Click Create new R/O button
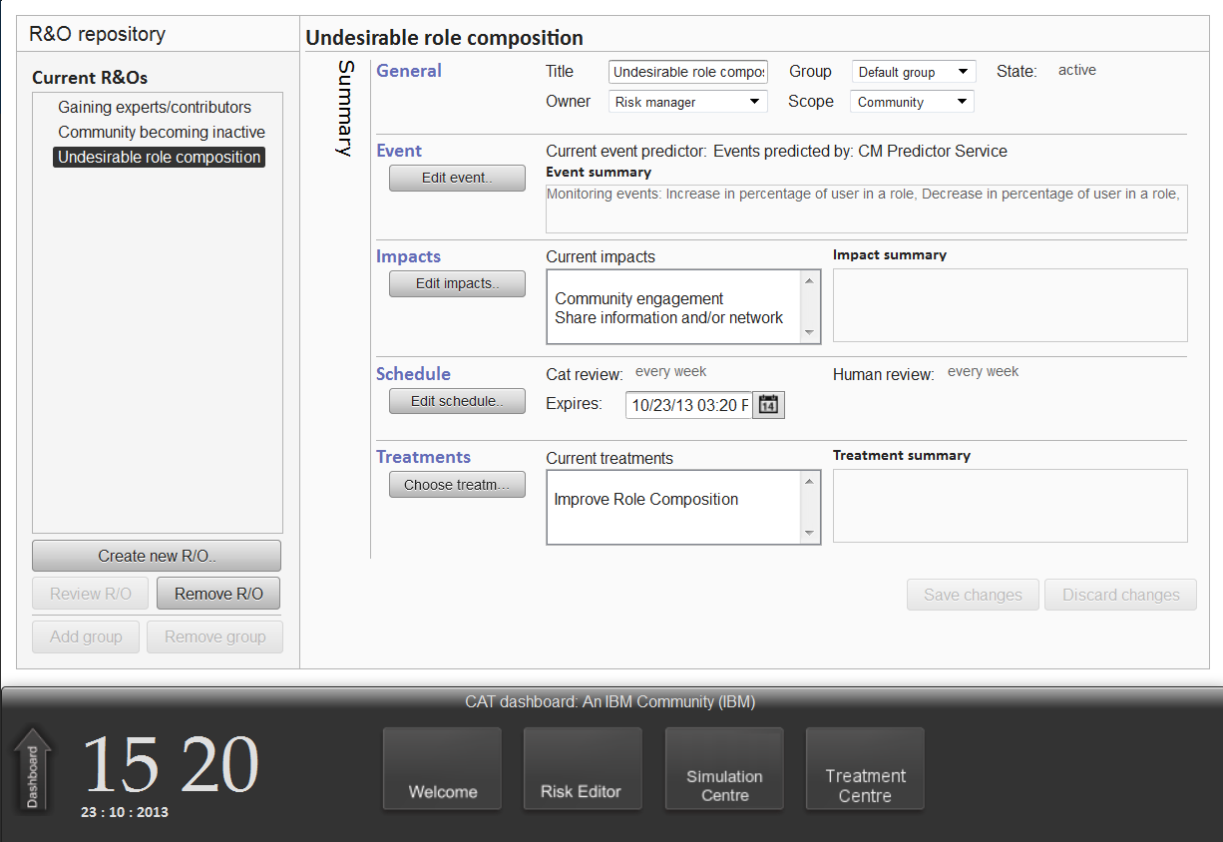 [157, 557]
